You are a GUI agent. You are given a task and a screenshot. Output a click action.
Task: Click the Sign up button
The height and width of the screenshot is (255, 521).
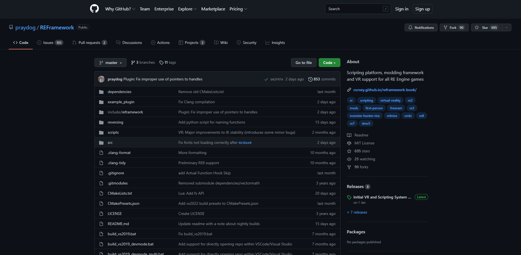[x=422, y=9]
